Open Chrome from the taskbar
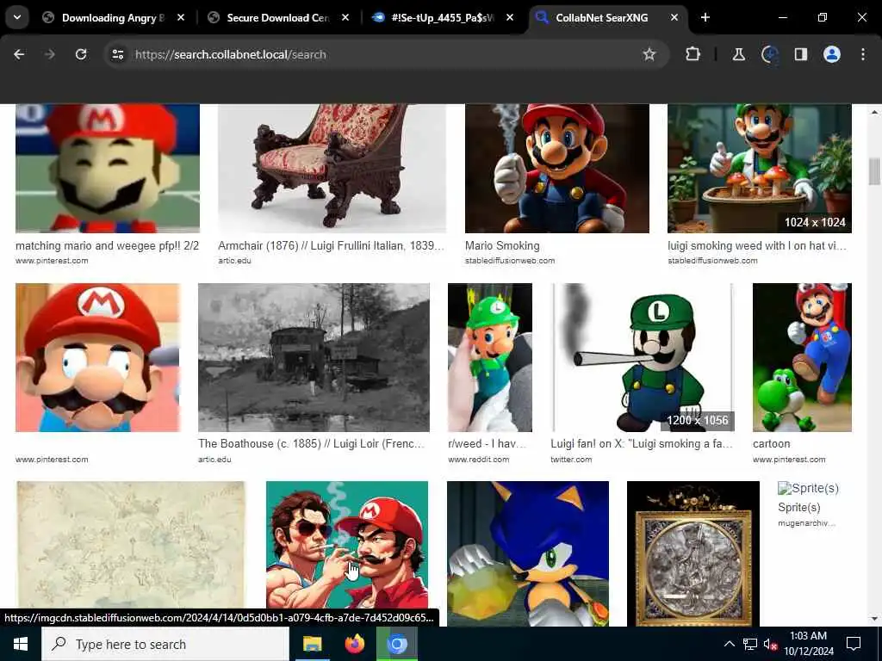882x661 pixels. 396,644
